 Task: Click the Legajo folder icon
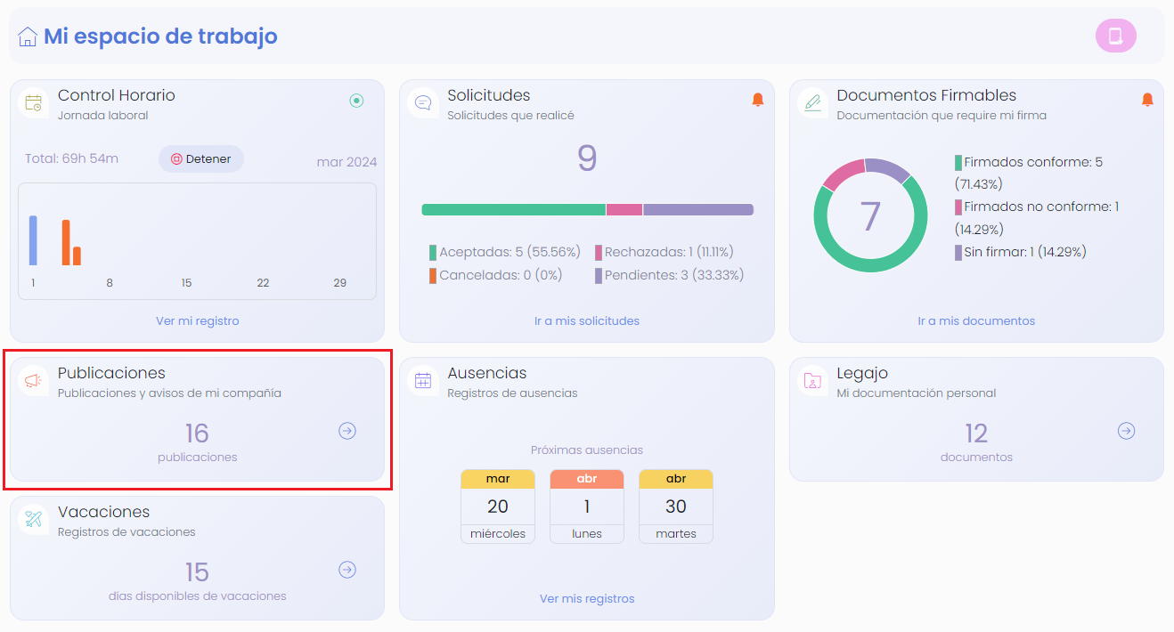(812, 380)
